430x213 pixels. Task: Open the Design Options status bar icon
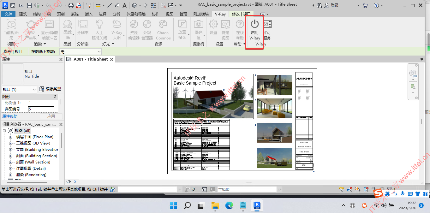tap(204, 189)
